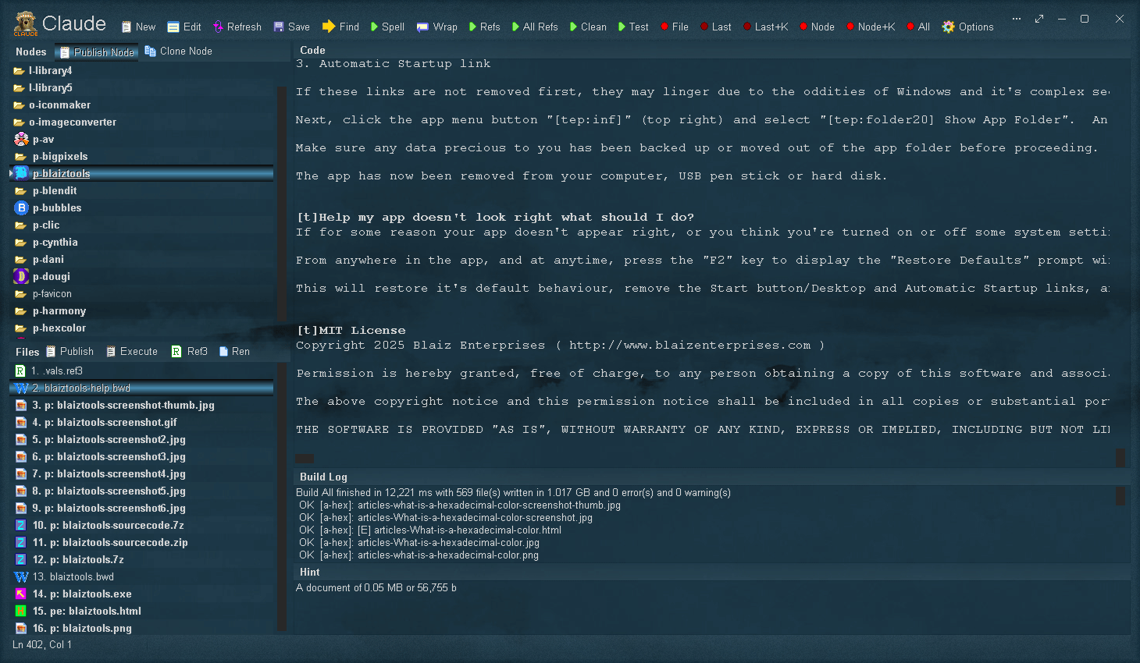Click the Claude app logo
1140x663 pixels.
[26, 23]
